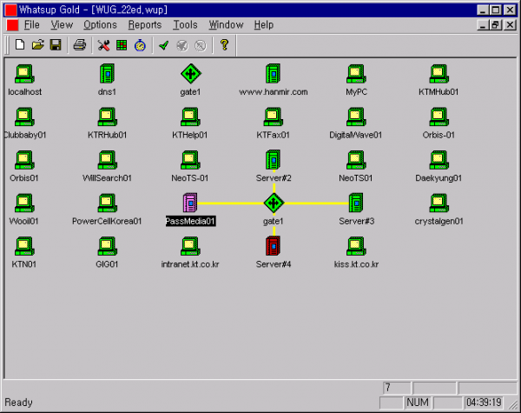
Task: Select the KTMHub01 device icon
Action: (439, 74)
